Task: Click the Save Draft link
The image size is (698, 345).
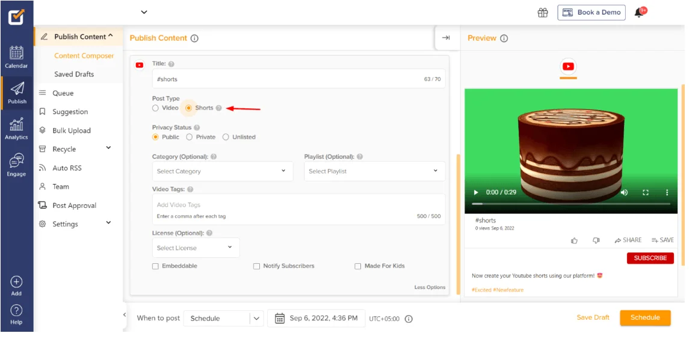Action: pos(593,317)
